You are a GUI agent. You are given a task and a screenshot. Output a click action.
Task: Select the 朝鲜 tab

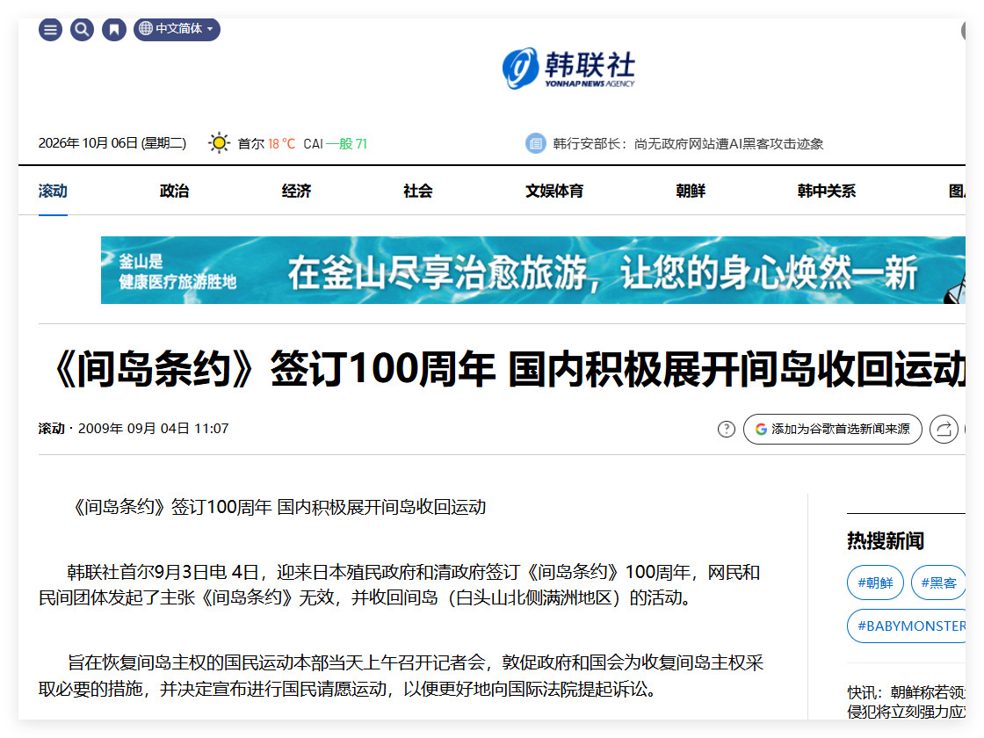click(x=691, y=191)
